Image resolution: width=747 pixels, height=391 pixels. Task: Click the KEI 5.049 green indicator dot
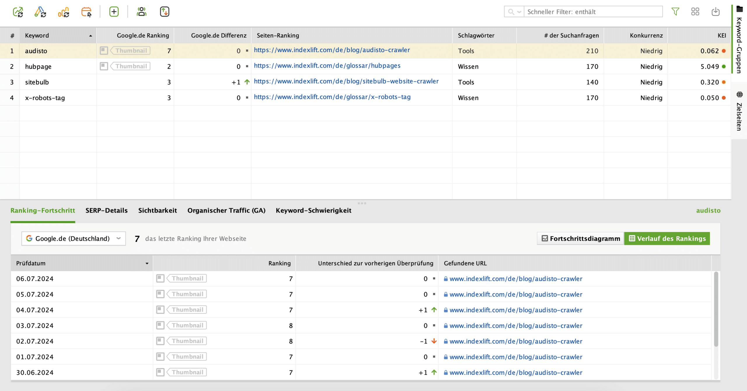(724, 66)
